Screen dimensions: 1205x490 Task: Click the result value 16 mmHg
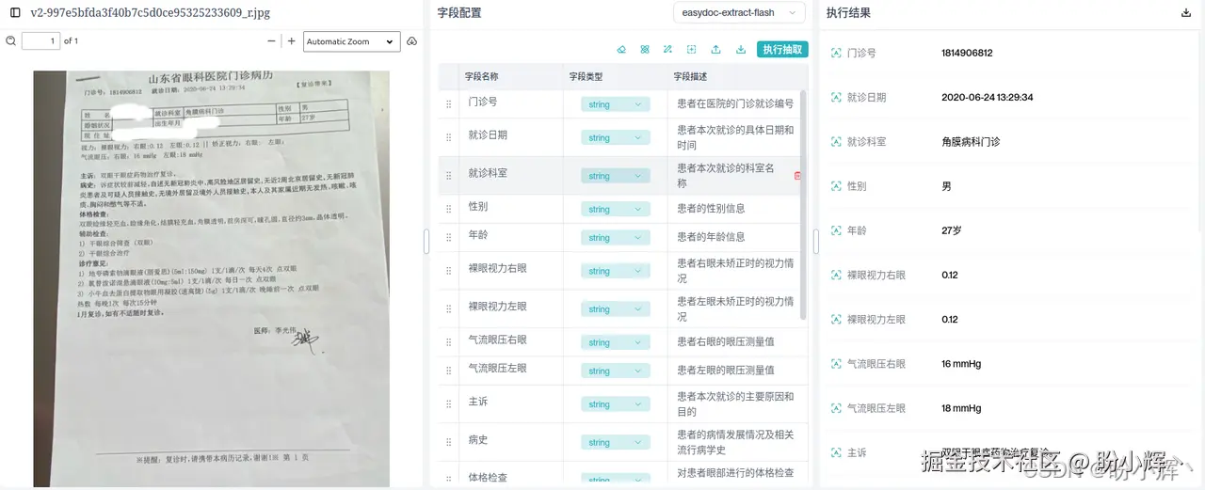961,364
